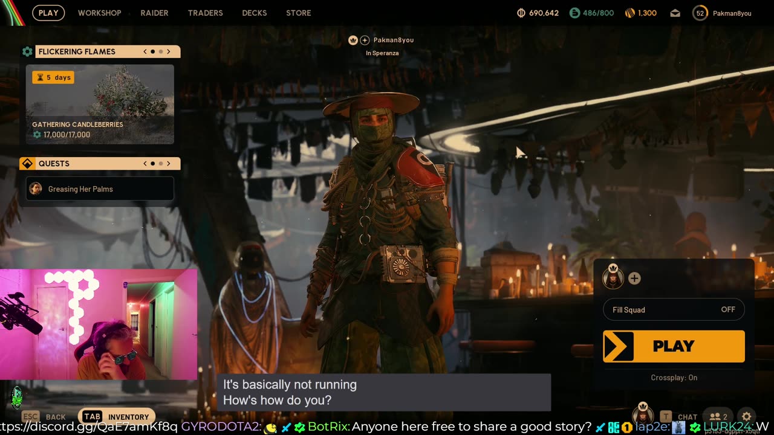Click the quest giver portrait for Greasing Her Palms
Screen dimensions: 774x435
36,189
